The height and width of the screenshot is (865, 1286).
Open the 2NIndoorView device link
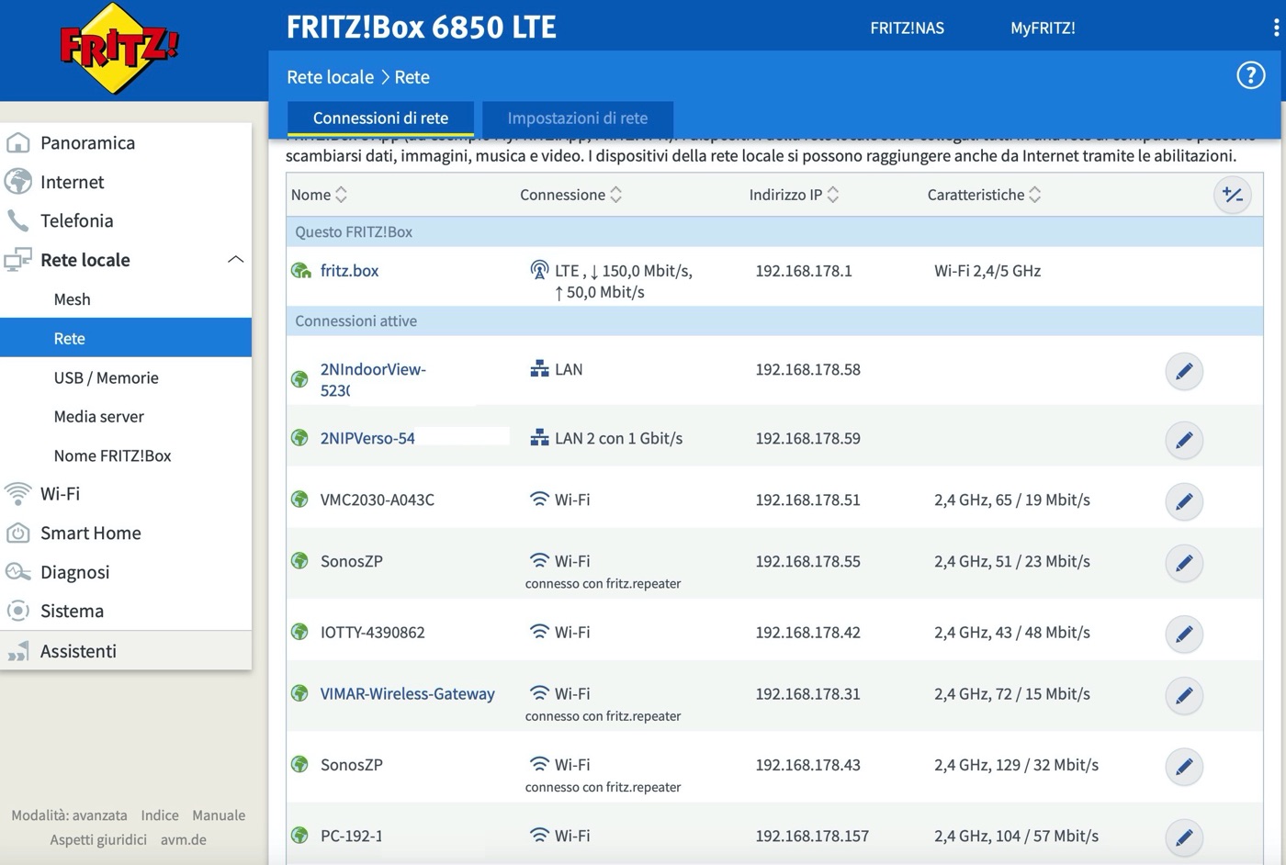click(373, 379)
